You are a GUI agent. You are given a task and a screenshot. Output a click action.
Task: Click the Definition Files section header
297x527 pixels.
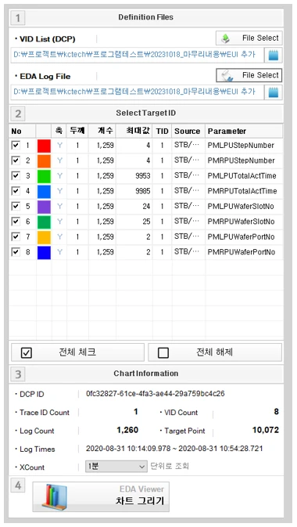[145, 17]
